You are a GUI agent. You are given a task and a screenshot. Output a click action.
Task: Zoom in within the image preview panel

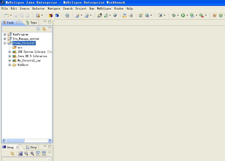(32, 154)
